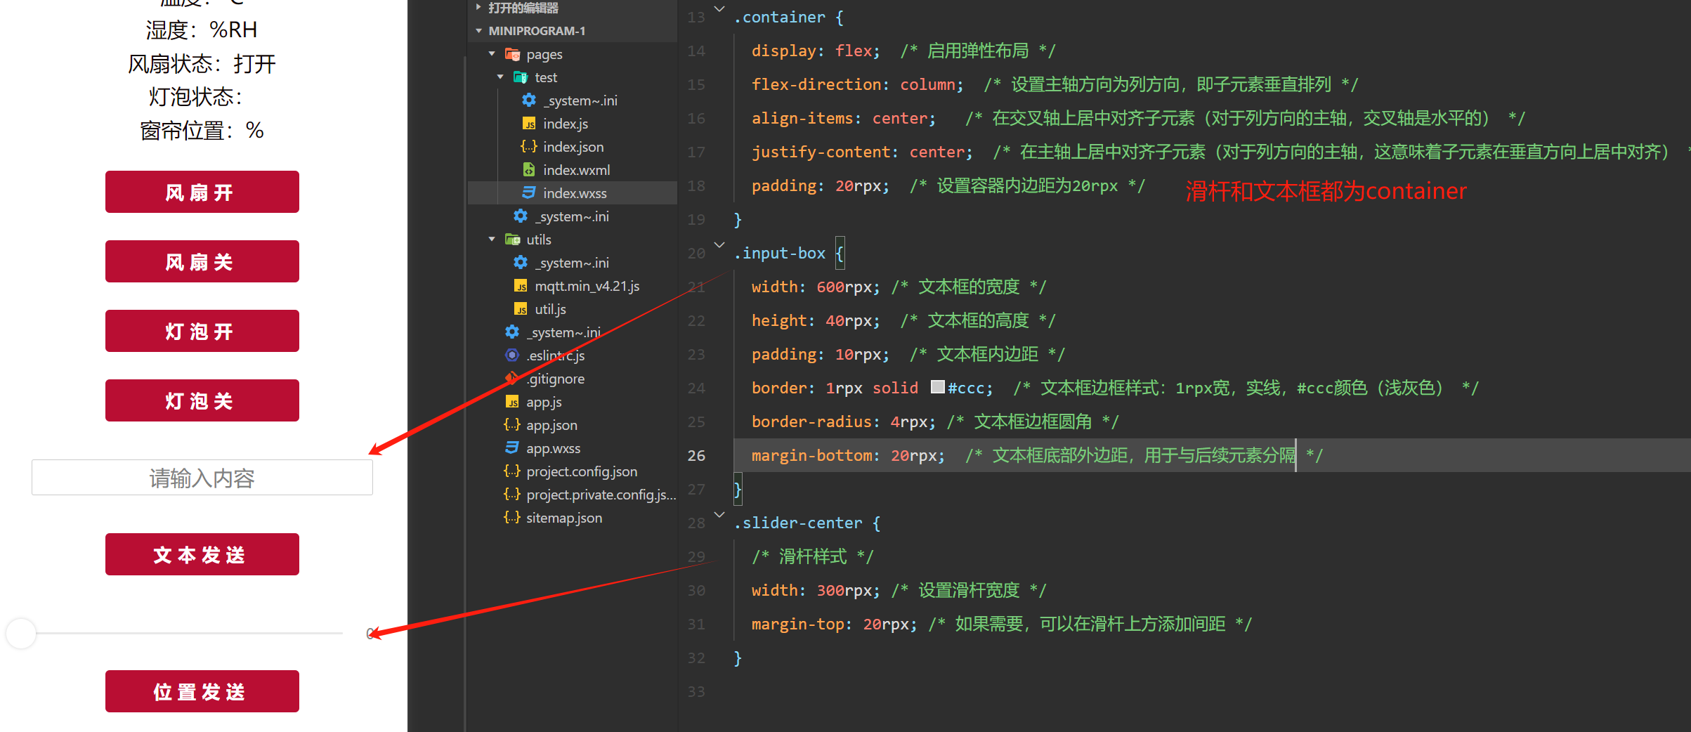The width and height of the screenshot is (1691, 732).
Task: Click the mqtt.min_v4.21.js file icon
Action: (x=521, y=286)
